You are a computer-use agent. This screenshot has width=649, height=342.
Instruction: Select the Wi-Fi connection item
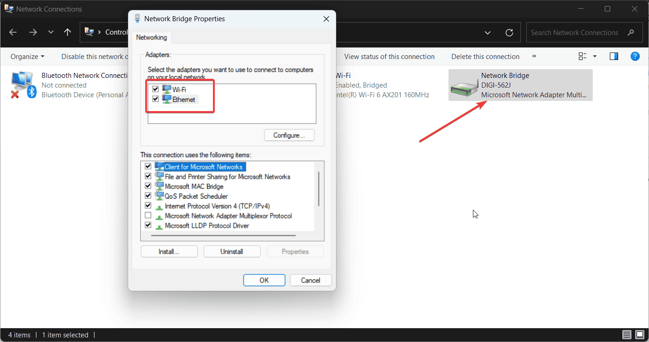[x=383, y=85]
